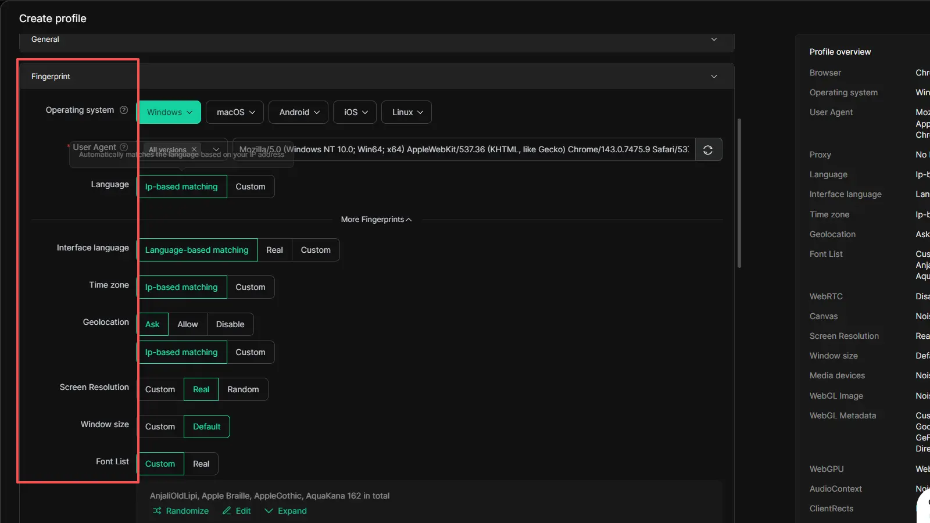
Task: Click the refresh User Agent icon
Action: [708, 150]
